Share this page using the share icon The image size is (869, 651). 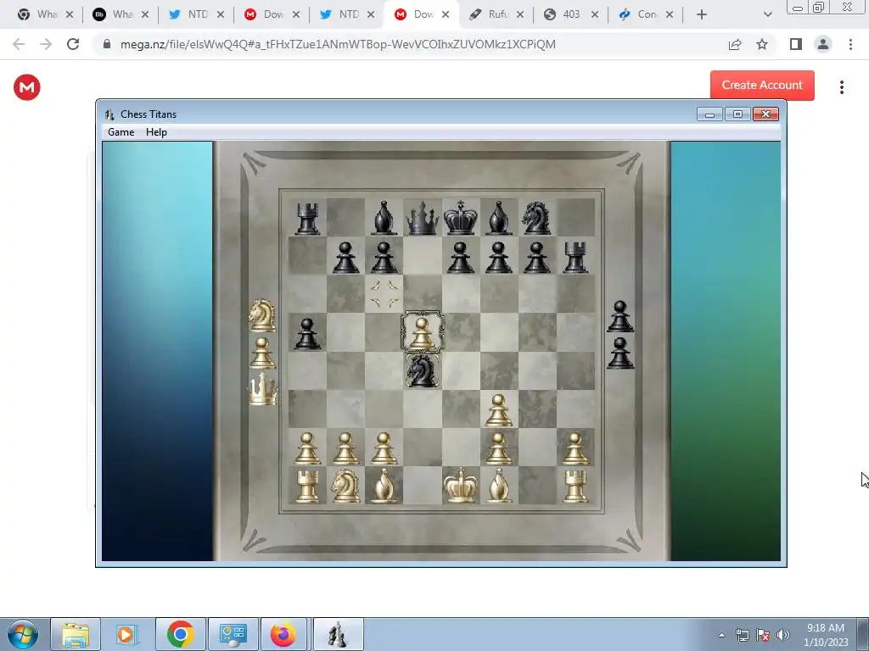[x=735, y=44]
